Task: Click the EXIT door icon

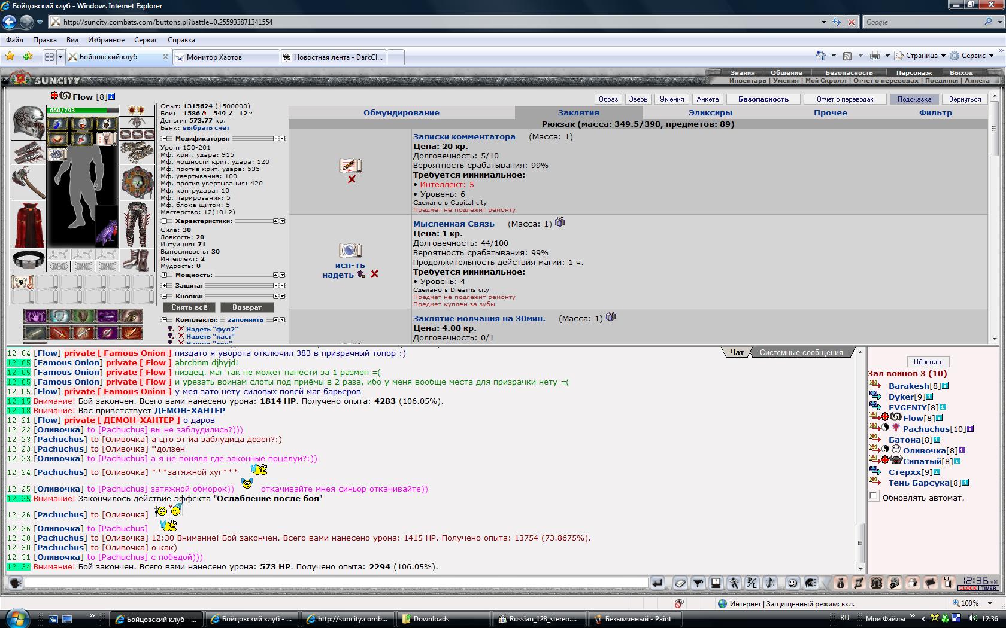Action: [948, 583]
